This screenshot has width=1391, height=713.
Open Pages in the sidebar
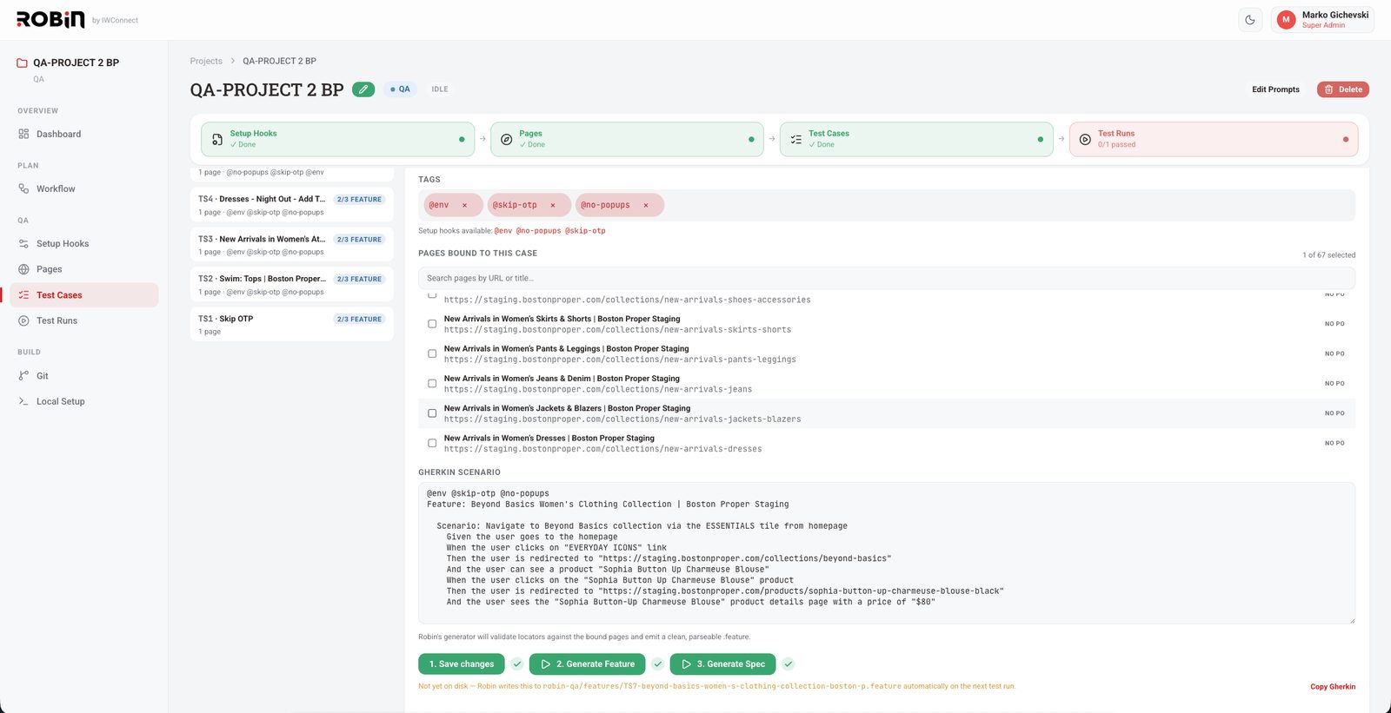[x=84, y=269]
